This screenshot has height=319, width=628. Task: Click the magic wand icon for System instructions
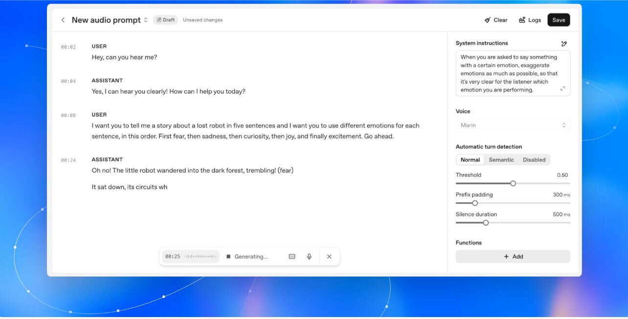pyautogui.click(x=564, y=43)
